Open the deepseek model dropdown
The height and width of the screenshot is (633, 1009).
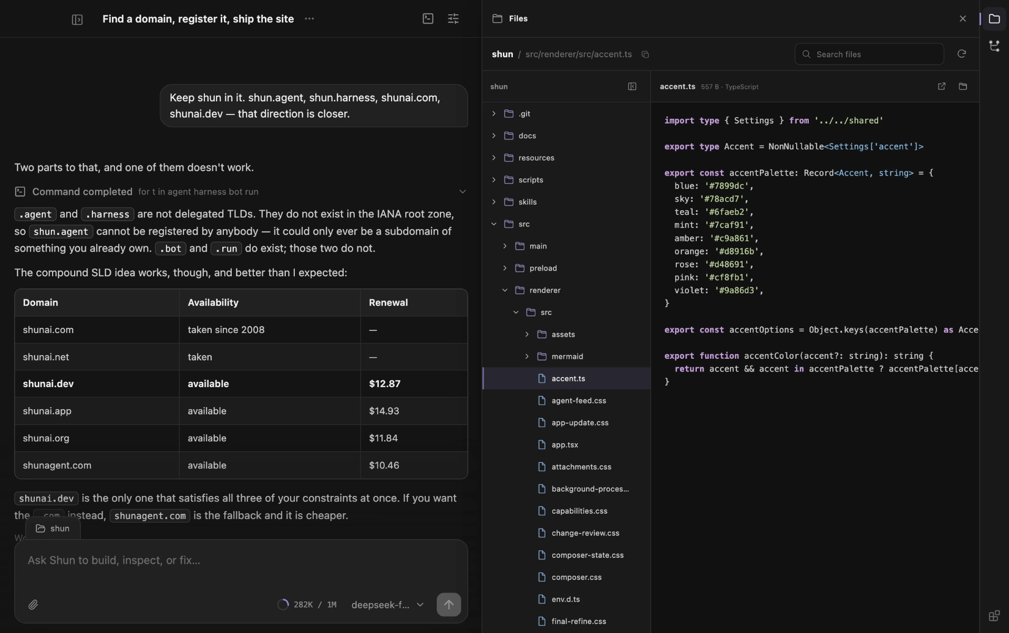387,605
